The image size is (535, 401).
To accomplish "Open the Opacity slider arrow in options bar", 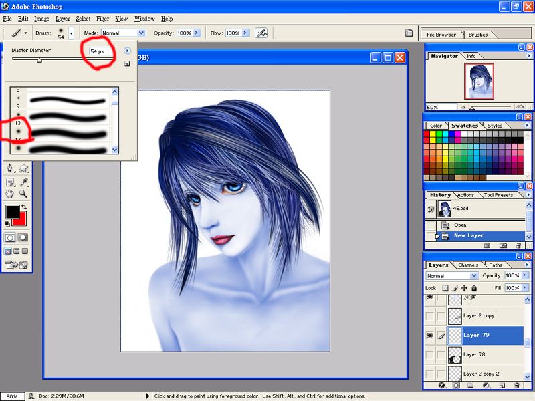I will (197, 33).
